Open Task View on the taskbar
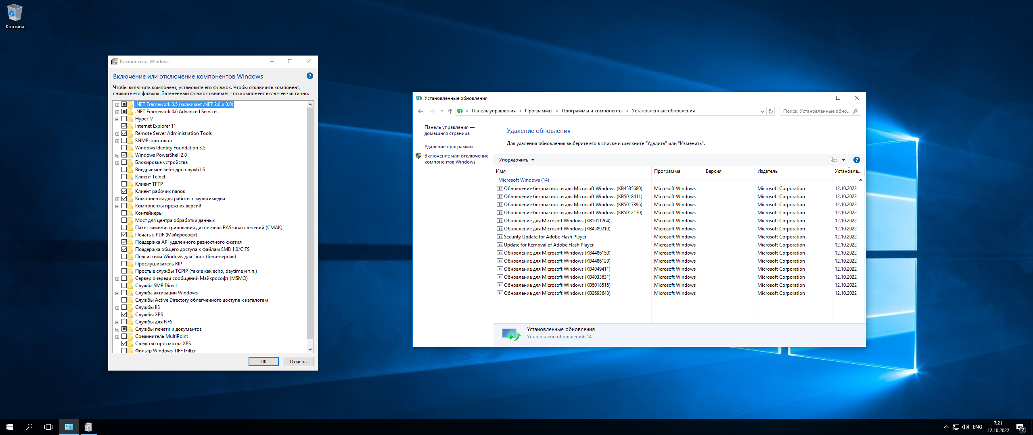Image resolution: width=1033 pixels, height=435 pixels. pos(48,427)
